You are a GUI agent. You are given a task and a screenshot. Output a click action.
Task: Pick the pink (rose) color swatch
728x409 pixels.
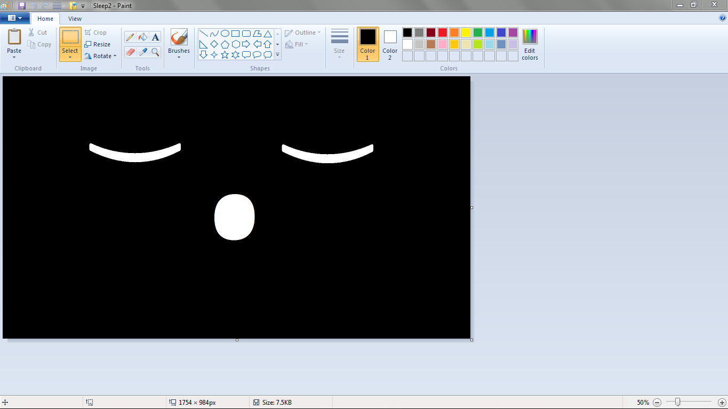coord(443,44)
